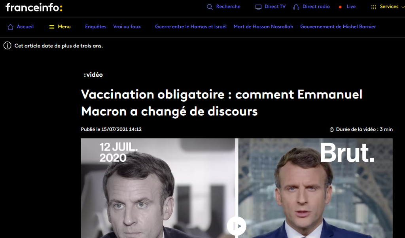This screenshot has height=238, width=405.
Task: Open the Enquêtes section
Action: tap(96, 27)
